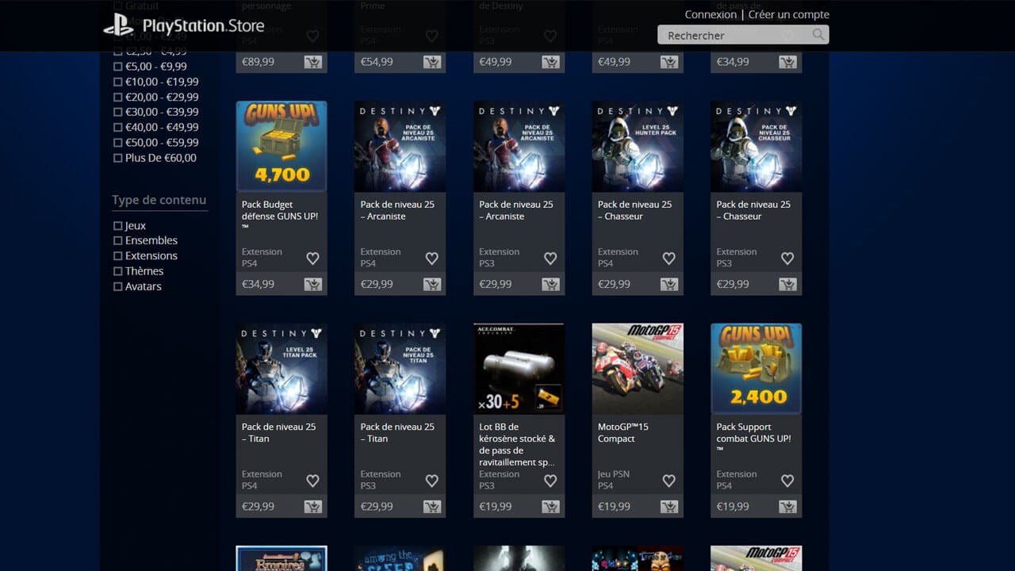Wishlist MotoGP™15 Compact with heart icon
Image resolution: width=1015 pixels, height=571 pixels.
pyautogui.click(x=668, y=481)
